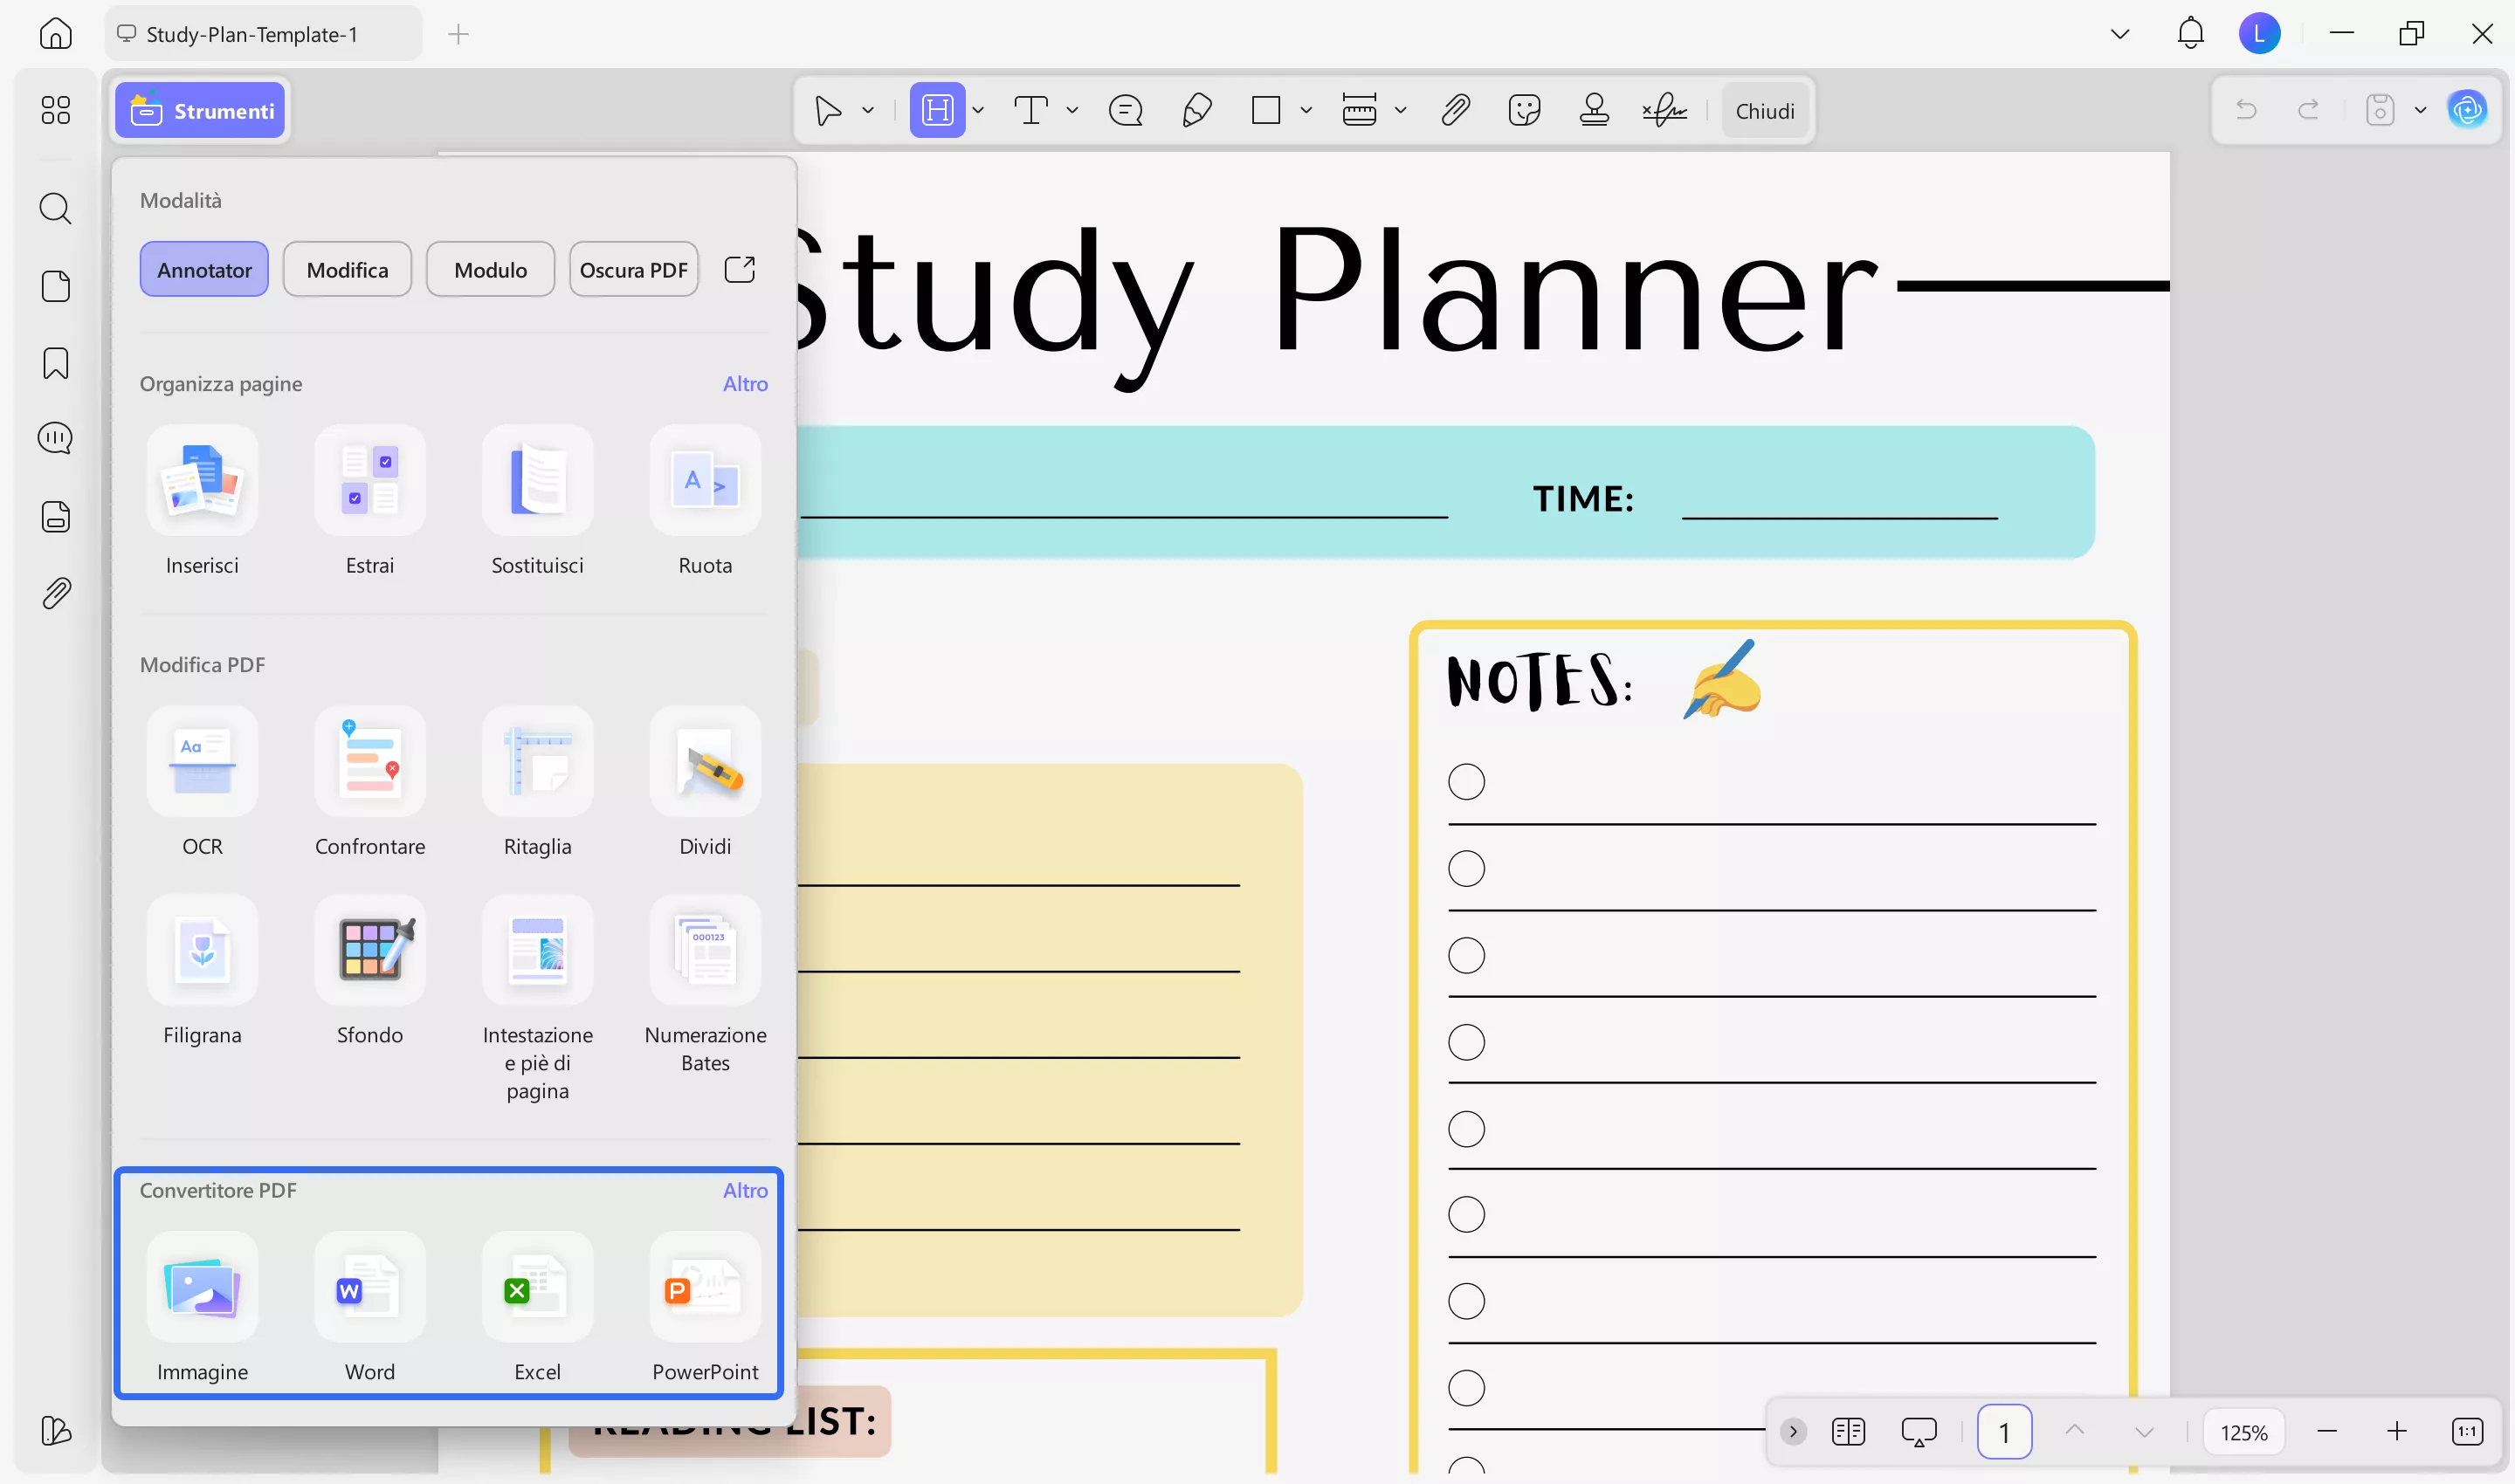This screenshot has height=1484, width=2515.
Task: Open the signature tool
Action: point(1664,110)
